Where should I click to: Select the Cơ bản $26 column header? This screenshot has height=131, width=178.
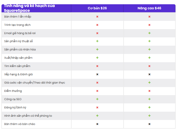tap(97, 8)
